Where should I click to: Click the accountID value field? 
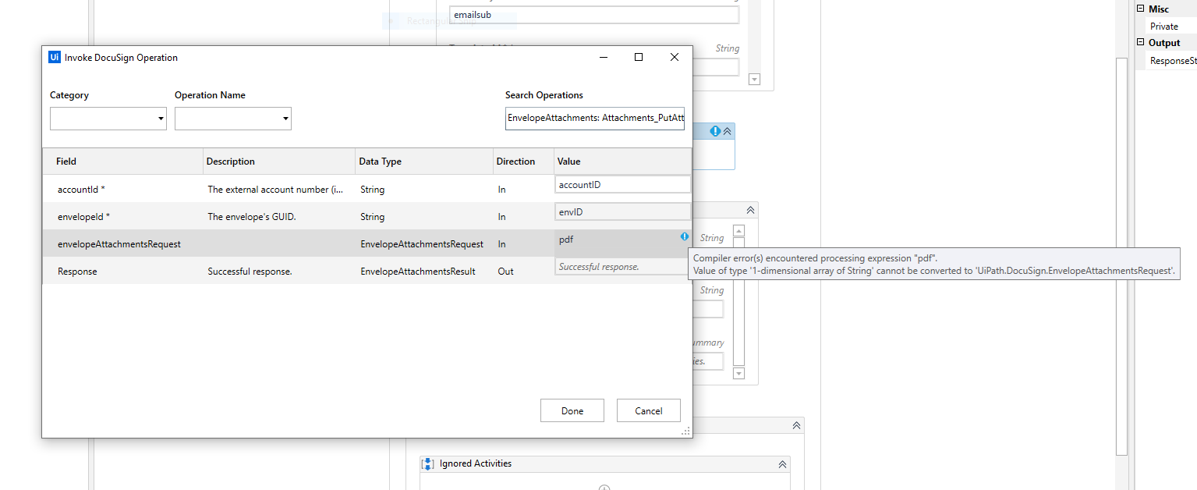click(x=622, y=184)
